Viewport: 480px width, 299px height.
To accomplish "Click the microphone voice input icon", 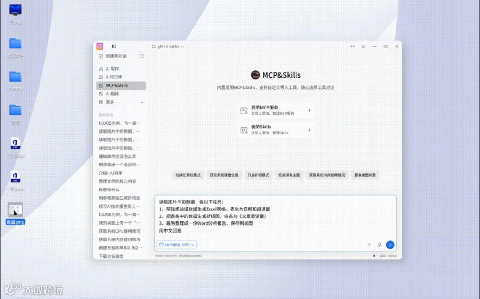I will click(x=380, y=245).
